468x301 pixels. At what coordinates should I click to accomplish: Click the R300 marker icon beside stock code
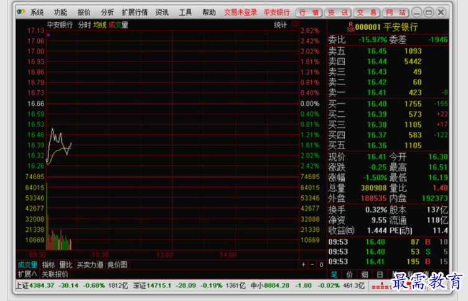point(350,27)
